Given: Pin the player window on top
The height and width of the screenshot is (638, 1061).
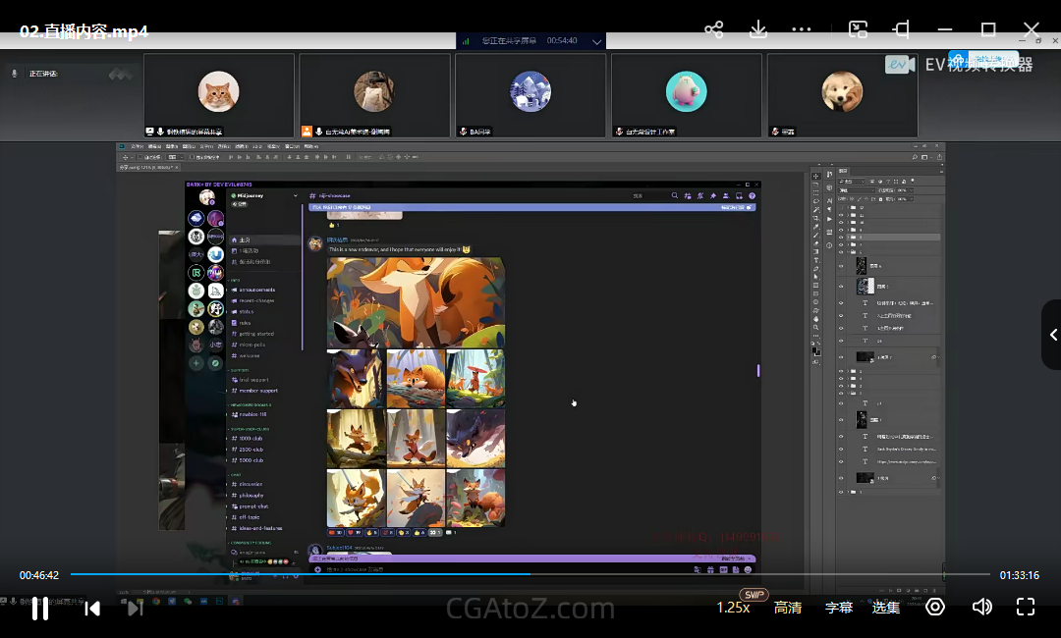Looking at the screenshot, I should (x=901, y=29).
